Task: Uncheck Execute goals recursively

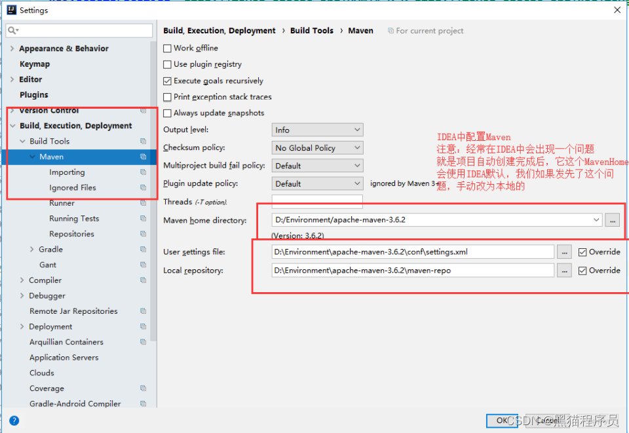Action: [x=167, y=81]
